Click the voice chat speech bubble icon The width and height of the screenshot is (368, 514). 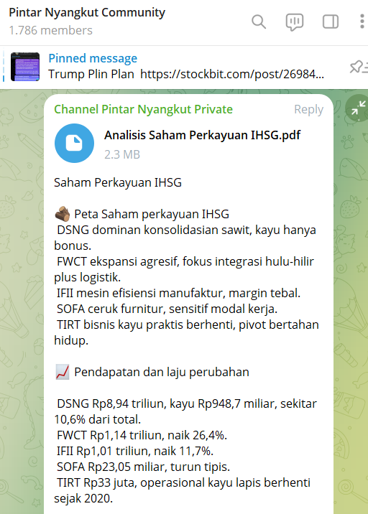(295, 22)
